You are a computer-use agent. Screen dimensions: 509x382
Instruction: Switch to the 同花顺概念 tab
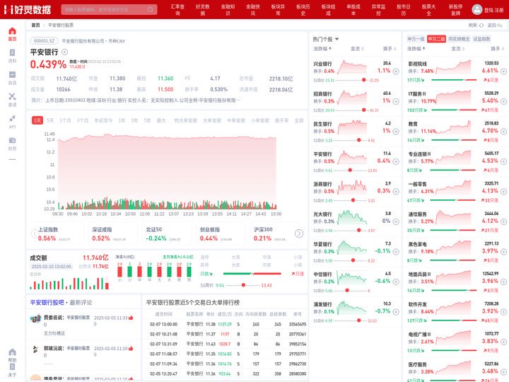pos(459,39)
